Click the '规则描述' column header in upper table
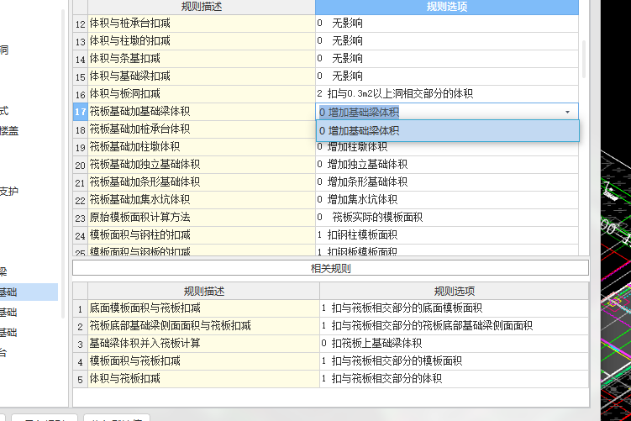Screen dimensions: 631x421 (201, 7)
